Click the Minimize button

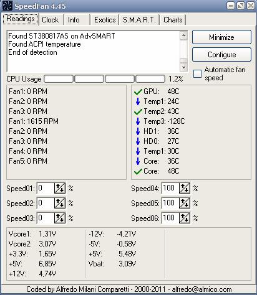221,37
